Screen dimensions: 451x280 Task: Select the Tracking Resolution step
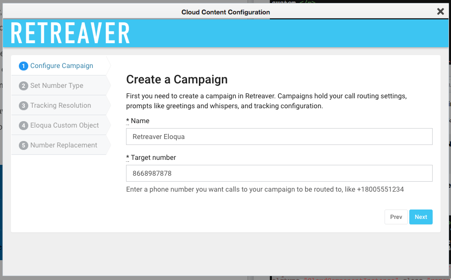pyautogui.click(x=61, y=105)
